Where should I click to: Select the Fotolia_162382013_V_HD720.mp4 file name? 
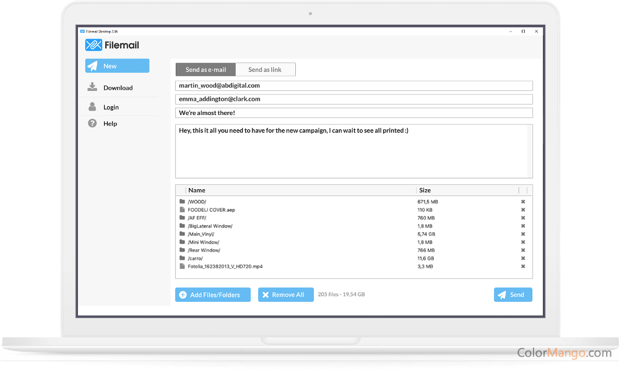[x=225, y=267]
